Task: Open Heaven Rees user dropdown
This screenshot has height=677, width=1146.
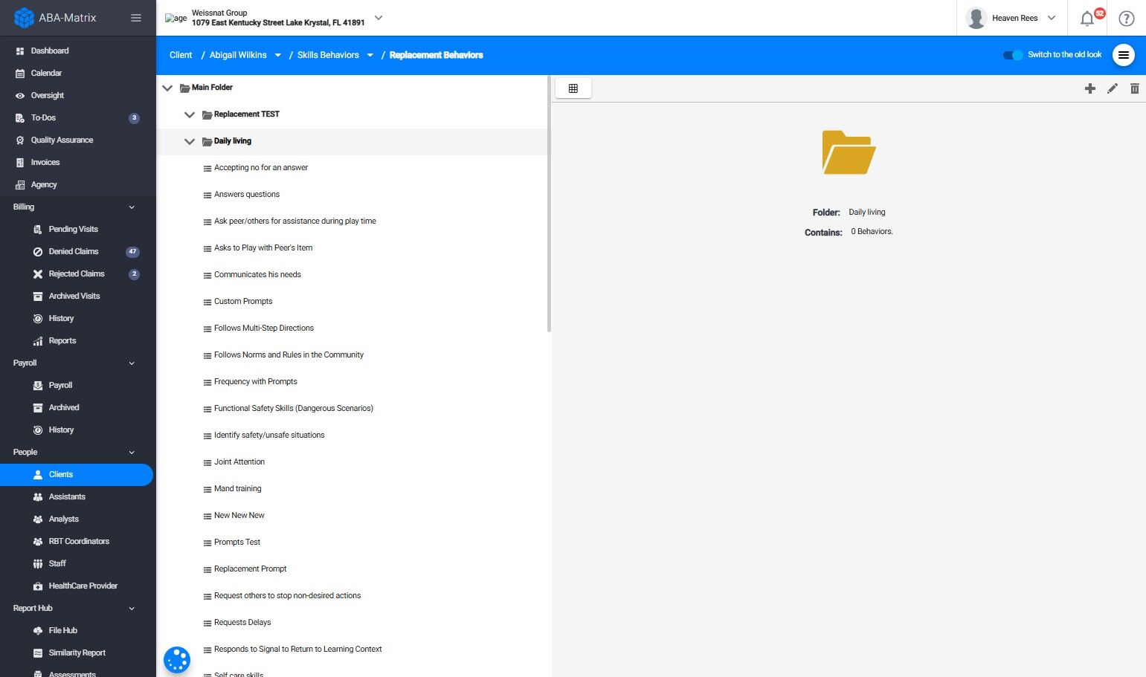Action: (1052, 18)
